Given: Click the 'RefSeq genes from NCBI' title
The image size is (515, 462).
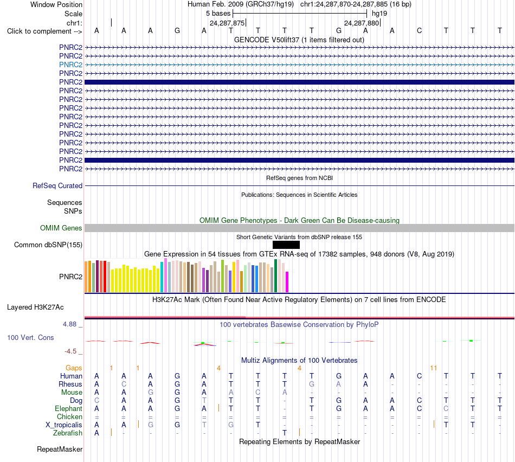Looking at the screenshot, I should pyautogui.click(x=300, y=178).
